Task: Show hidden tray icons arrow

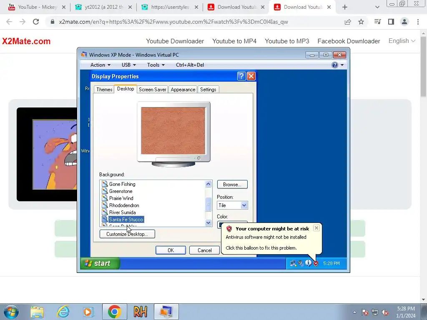Action: (x=354, y=312)
